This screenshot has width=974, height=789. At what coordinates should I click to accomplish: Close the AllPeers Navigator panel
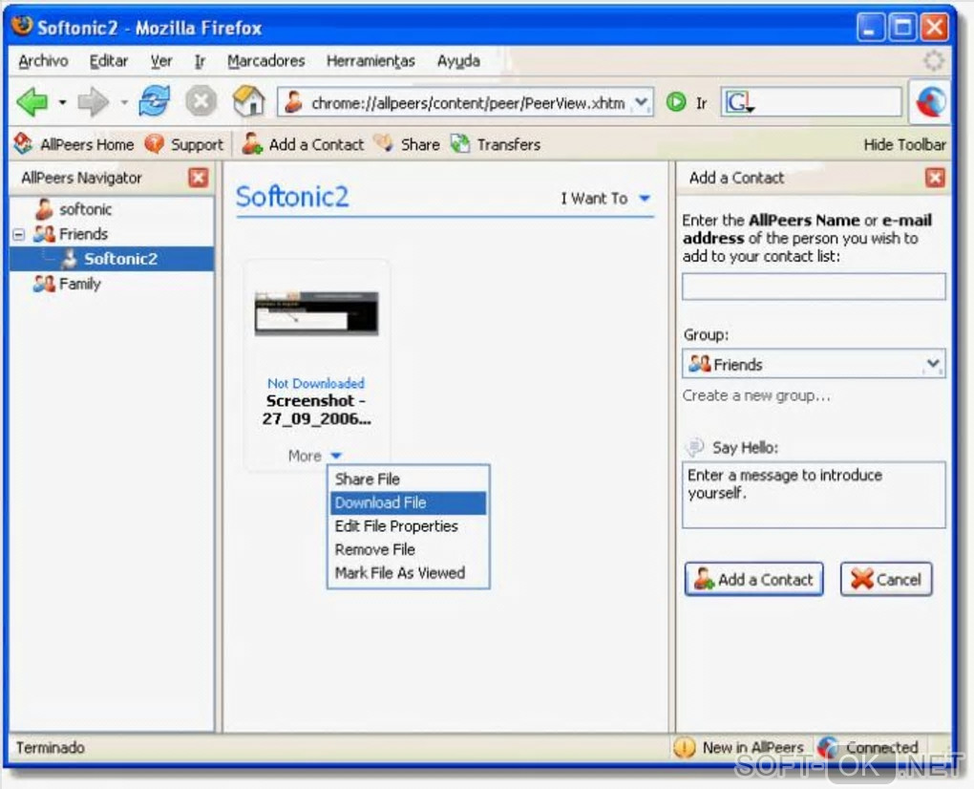199,178
